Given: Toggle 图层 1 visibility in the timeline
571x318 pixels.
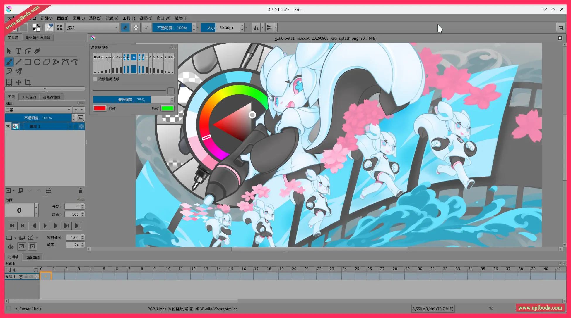Looking at the screenshot, I should coord(21,276).
